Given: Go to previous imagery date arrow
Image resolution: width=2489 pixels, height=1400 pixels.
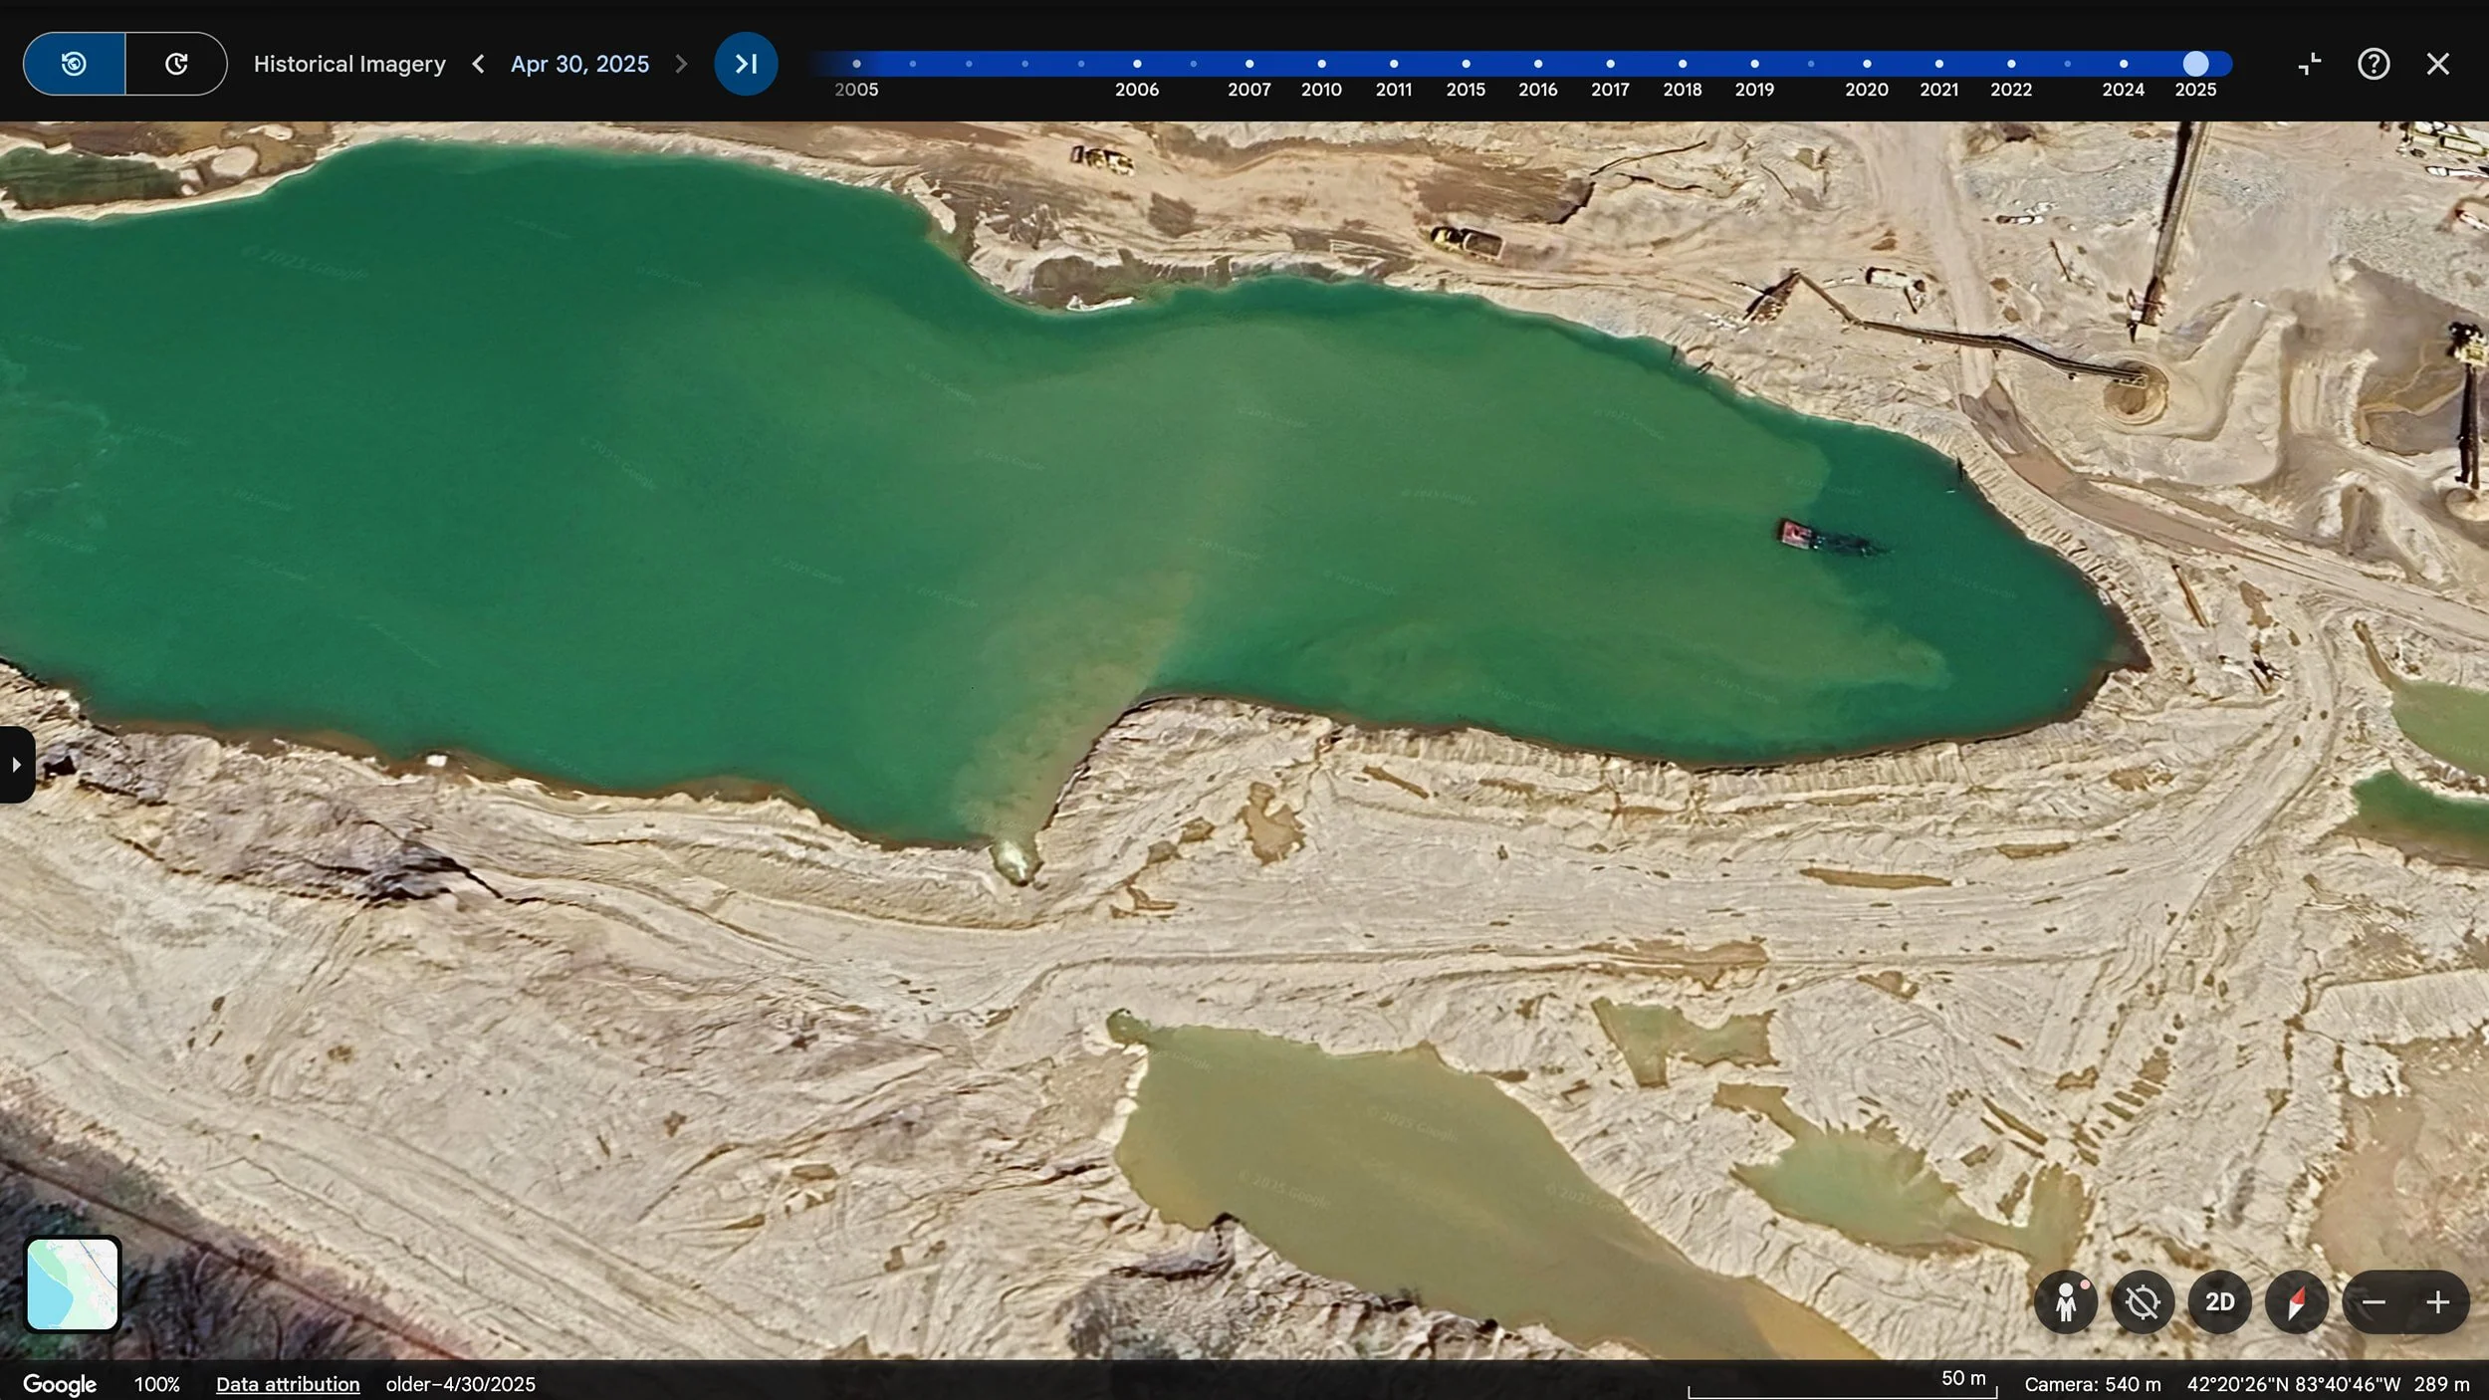Looking at the screenshot, I should click(479, 64).
